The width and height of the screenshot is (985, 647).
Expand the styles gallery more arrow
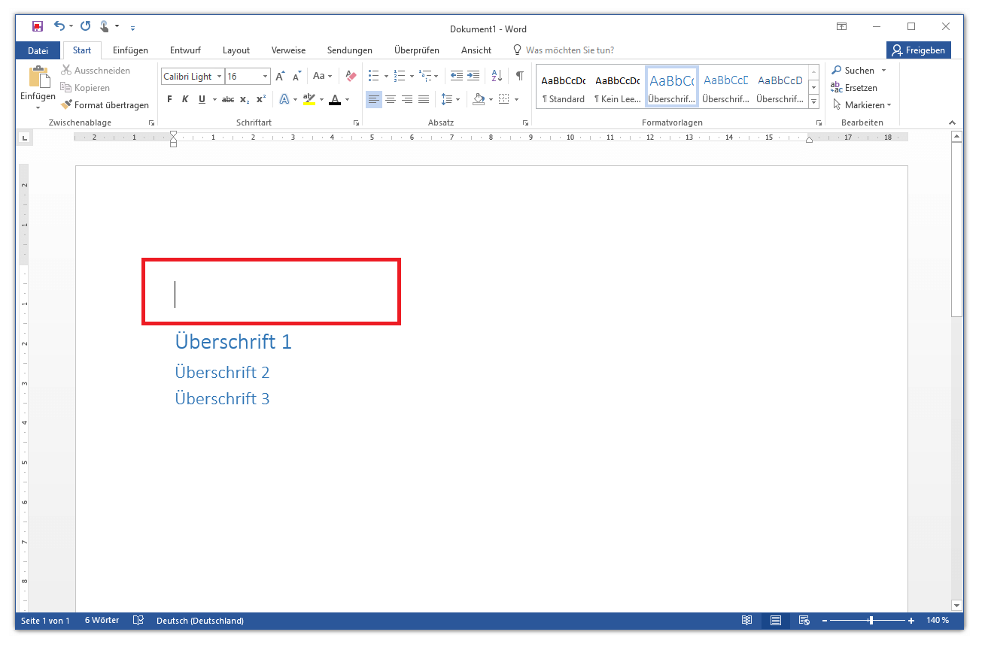[813, 102]
